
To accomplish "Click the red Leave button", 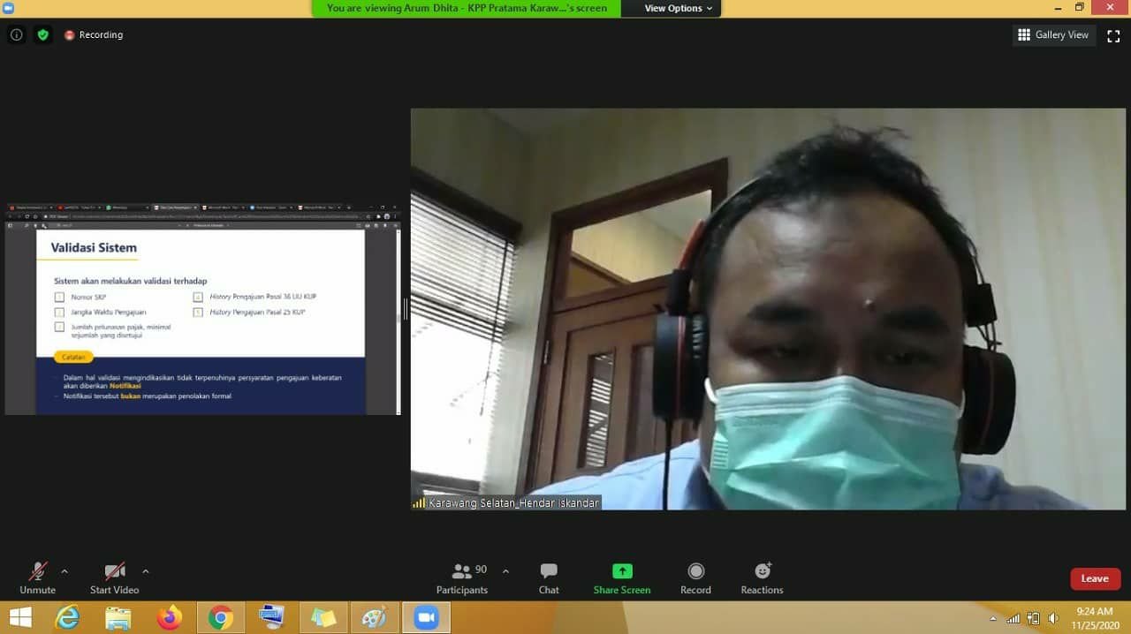I will (x=1095, y=579).
